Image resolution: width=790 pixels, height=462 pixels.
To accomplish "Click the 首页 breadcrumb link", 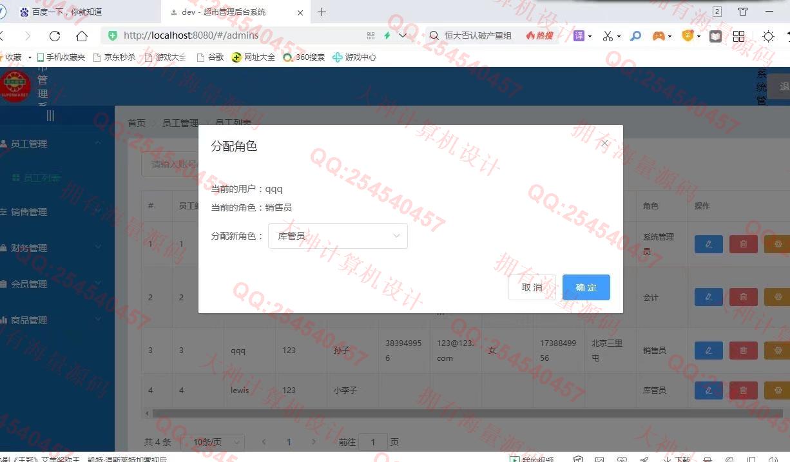I will (x=137, y=123).
